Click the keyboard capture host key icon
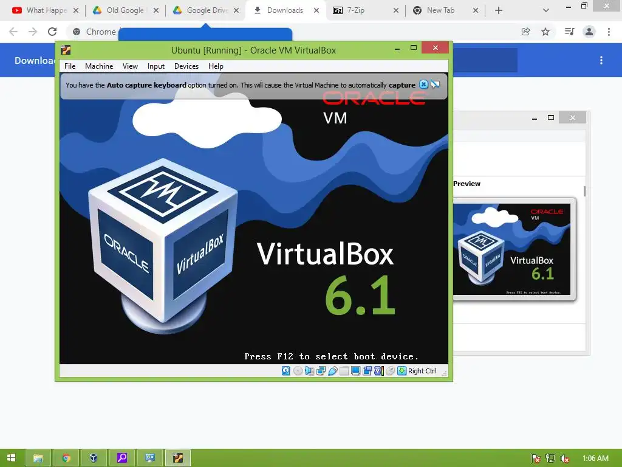 tap(402, 371)
